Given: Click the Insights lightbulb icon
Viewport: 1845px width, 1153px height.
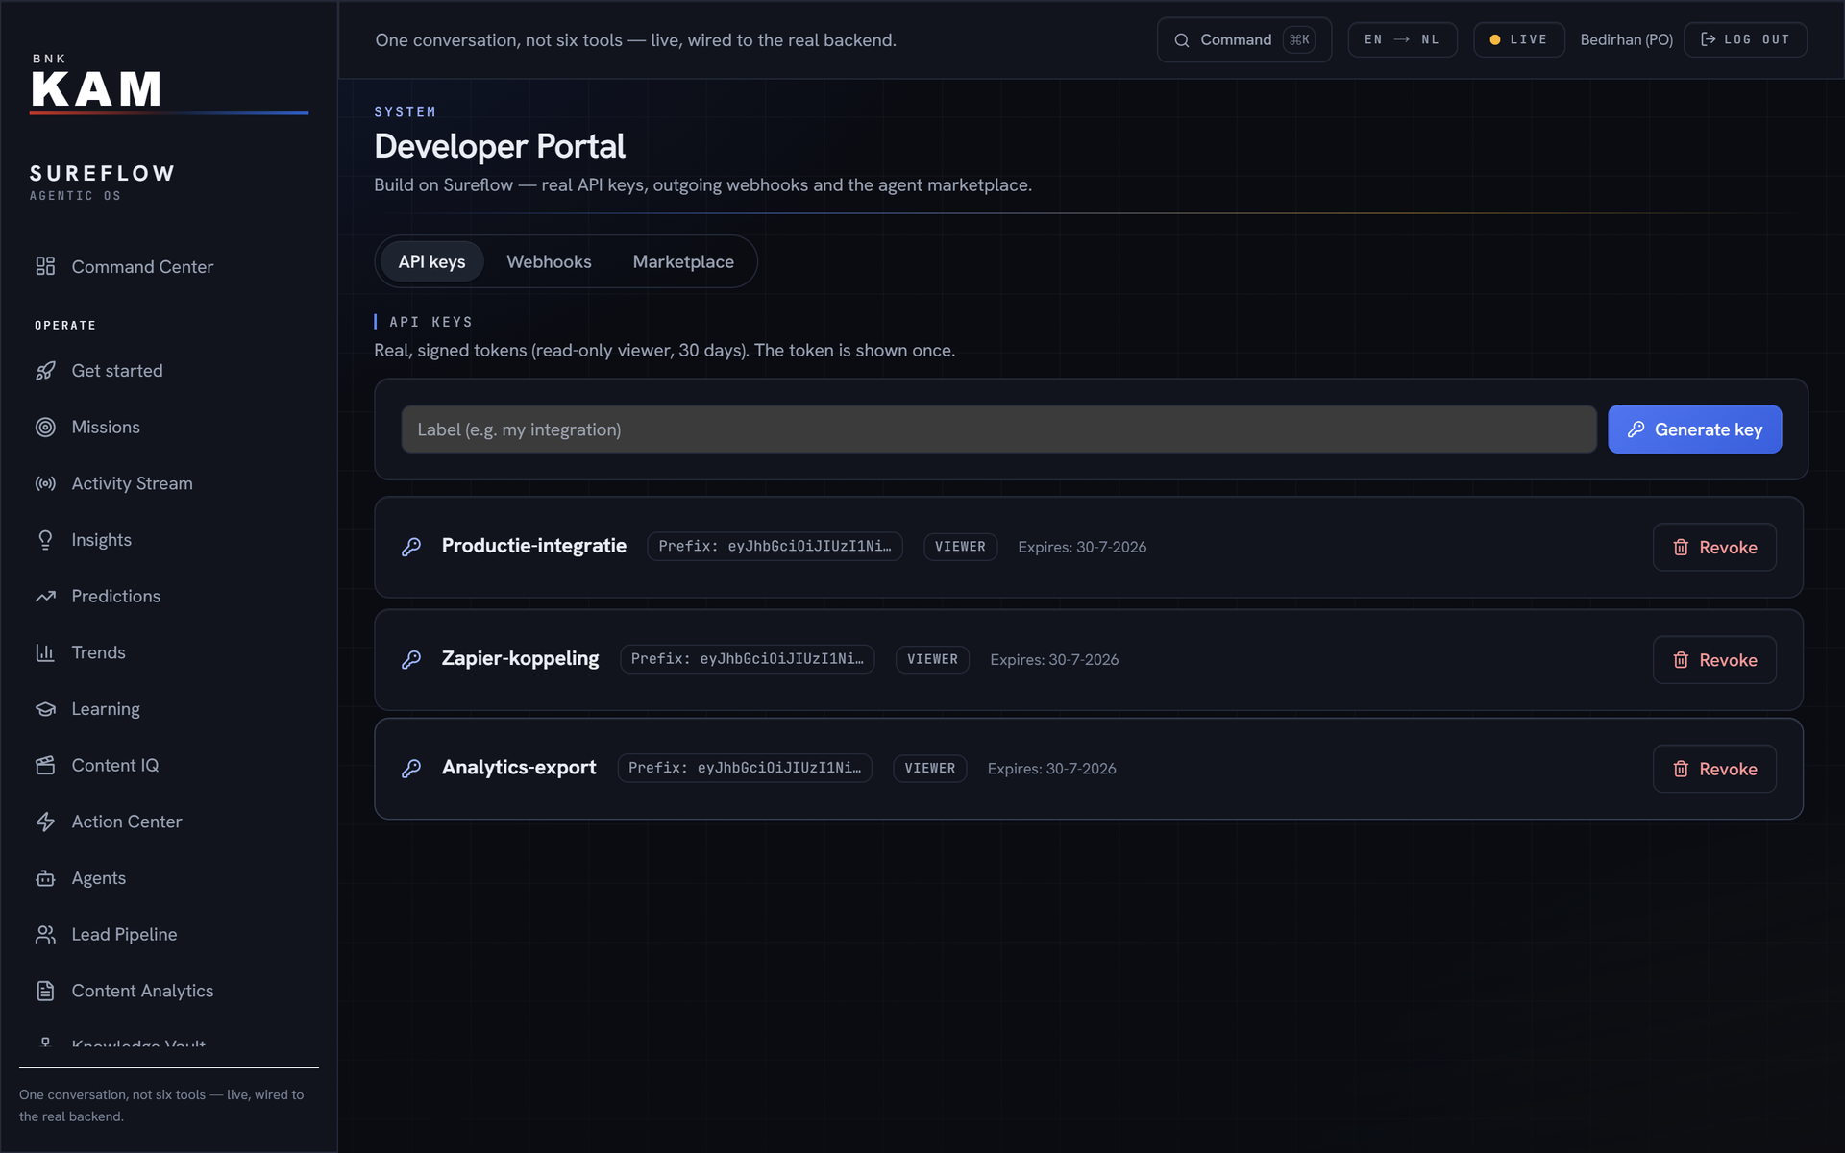Looking at the screenshot, I should 45,540.
